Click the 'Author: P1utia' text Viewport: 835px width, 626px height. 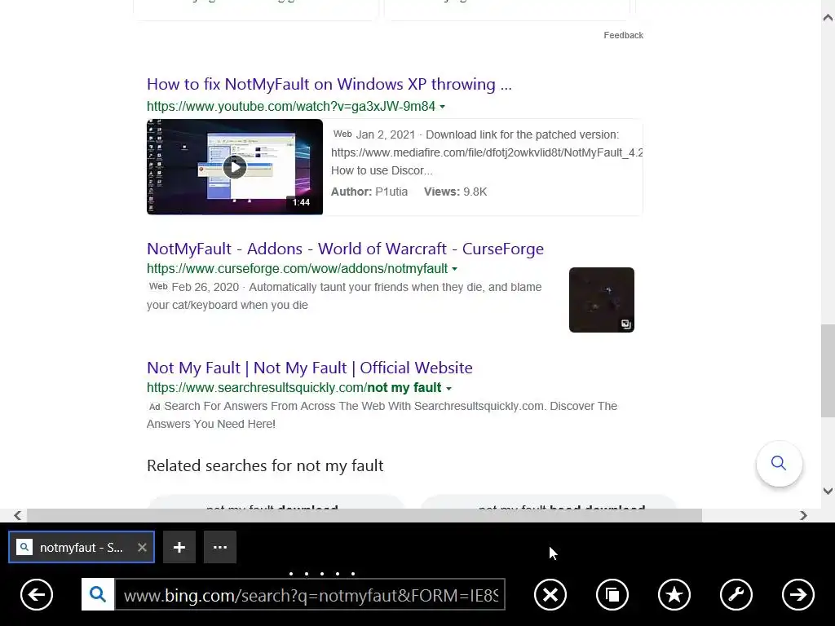(369, 192)
